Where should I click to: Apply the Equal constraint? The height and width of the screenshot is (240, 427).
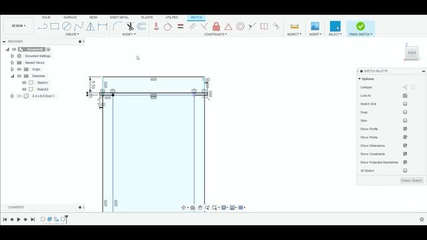point(180,27)
